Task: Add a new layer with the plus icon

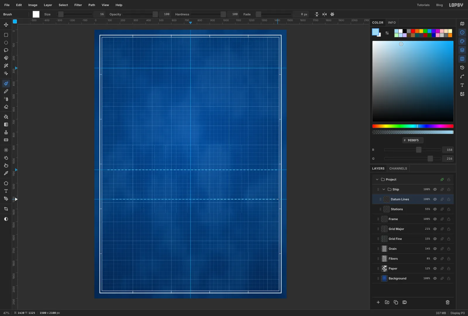Action: pos(378,302)
